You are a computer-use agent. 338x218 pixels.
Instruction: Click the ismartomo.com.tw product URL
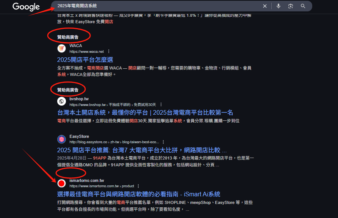[x=102, y=186]
